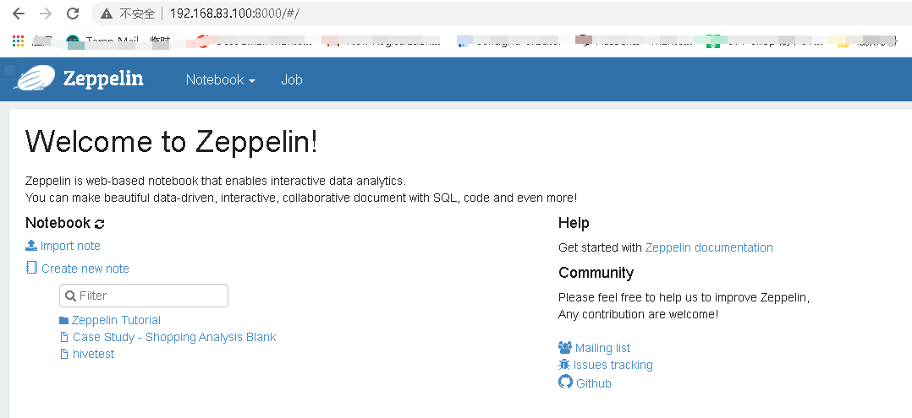Click the browser forward arrow
This screenshot has width=912, height=418.
coord(46,14)
